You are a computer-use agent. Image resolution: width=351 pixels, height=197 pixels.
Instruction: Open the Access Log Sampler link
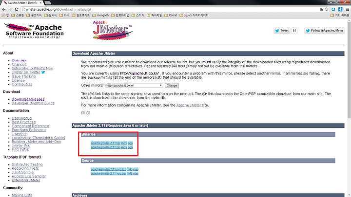[29, 176]
